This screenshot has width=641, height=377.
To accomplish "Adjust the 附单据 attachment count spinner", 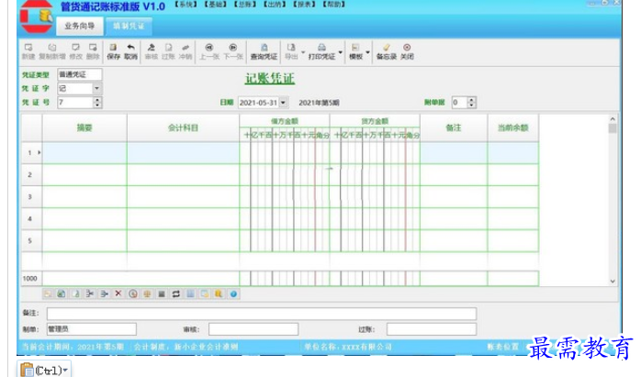I will (472, 100).
